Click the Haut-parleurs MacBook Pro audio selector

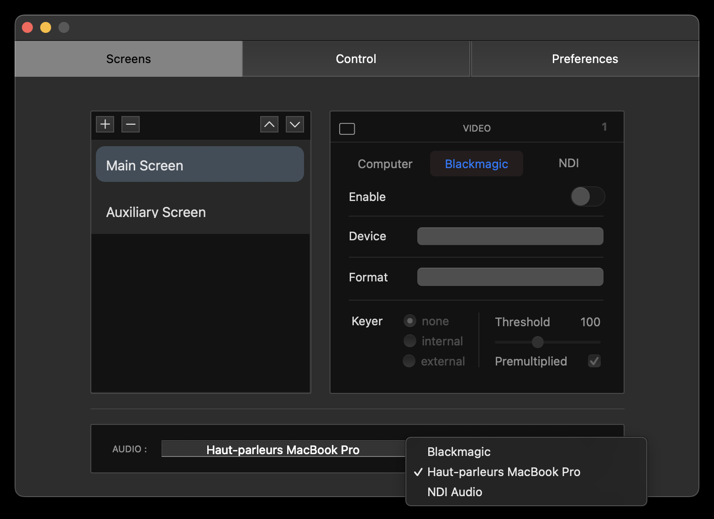(x=283, y=450)
